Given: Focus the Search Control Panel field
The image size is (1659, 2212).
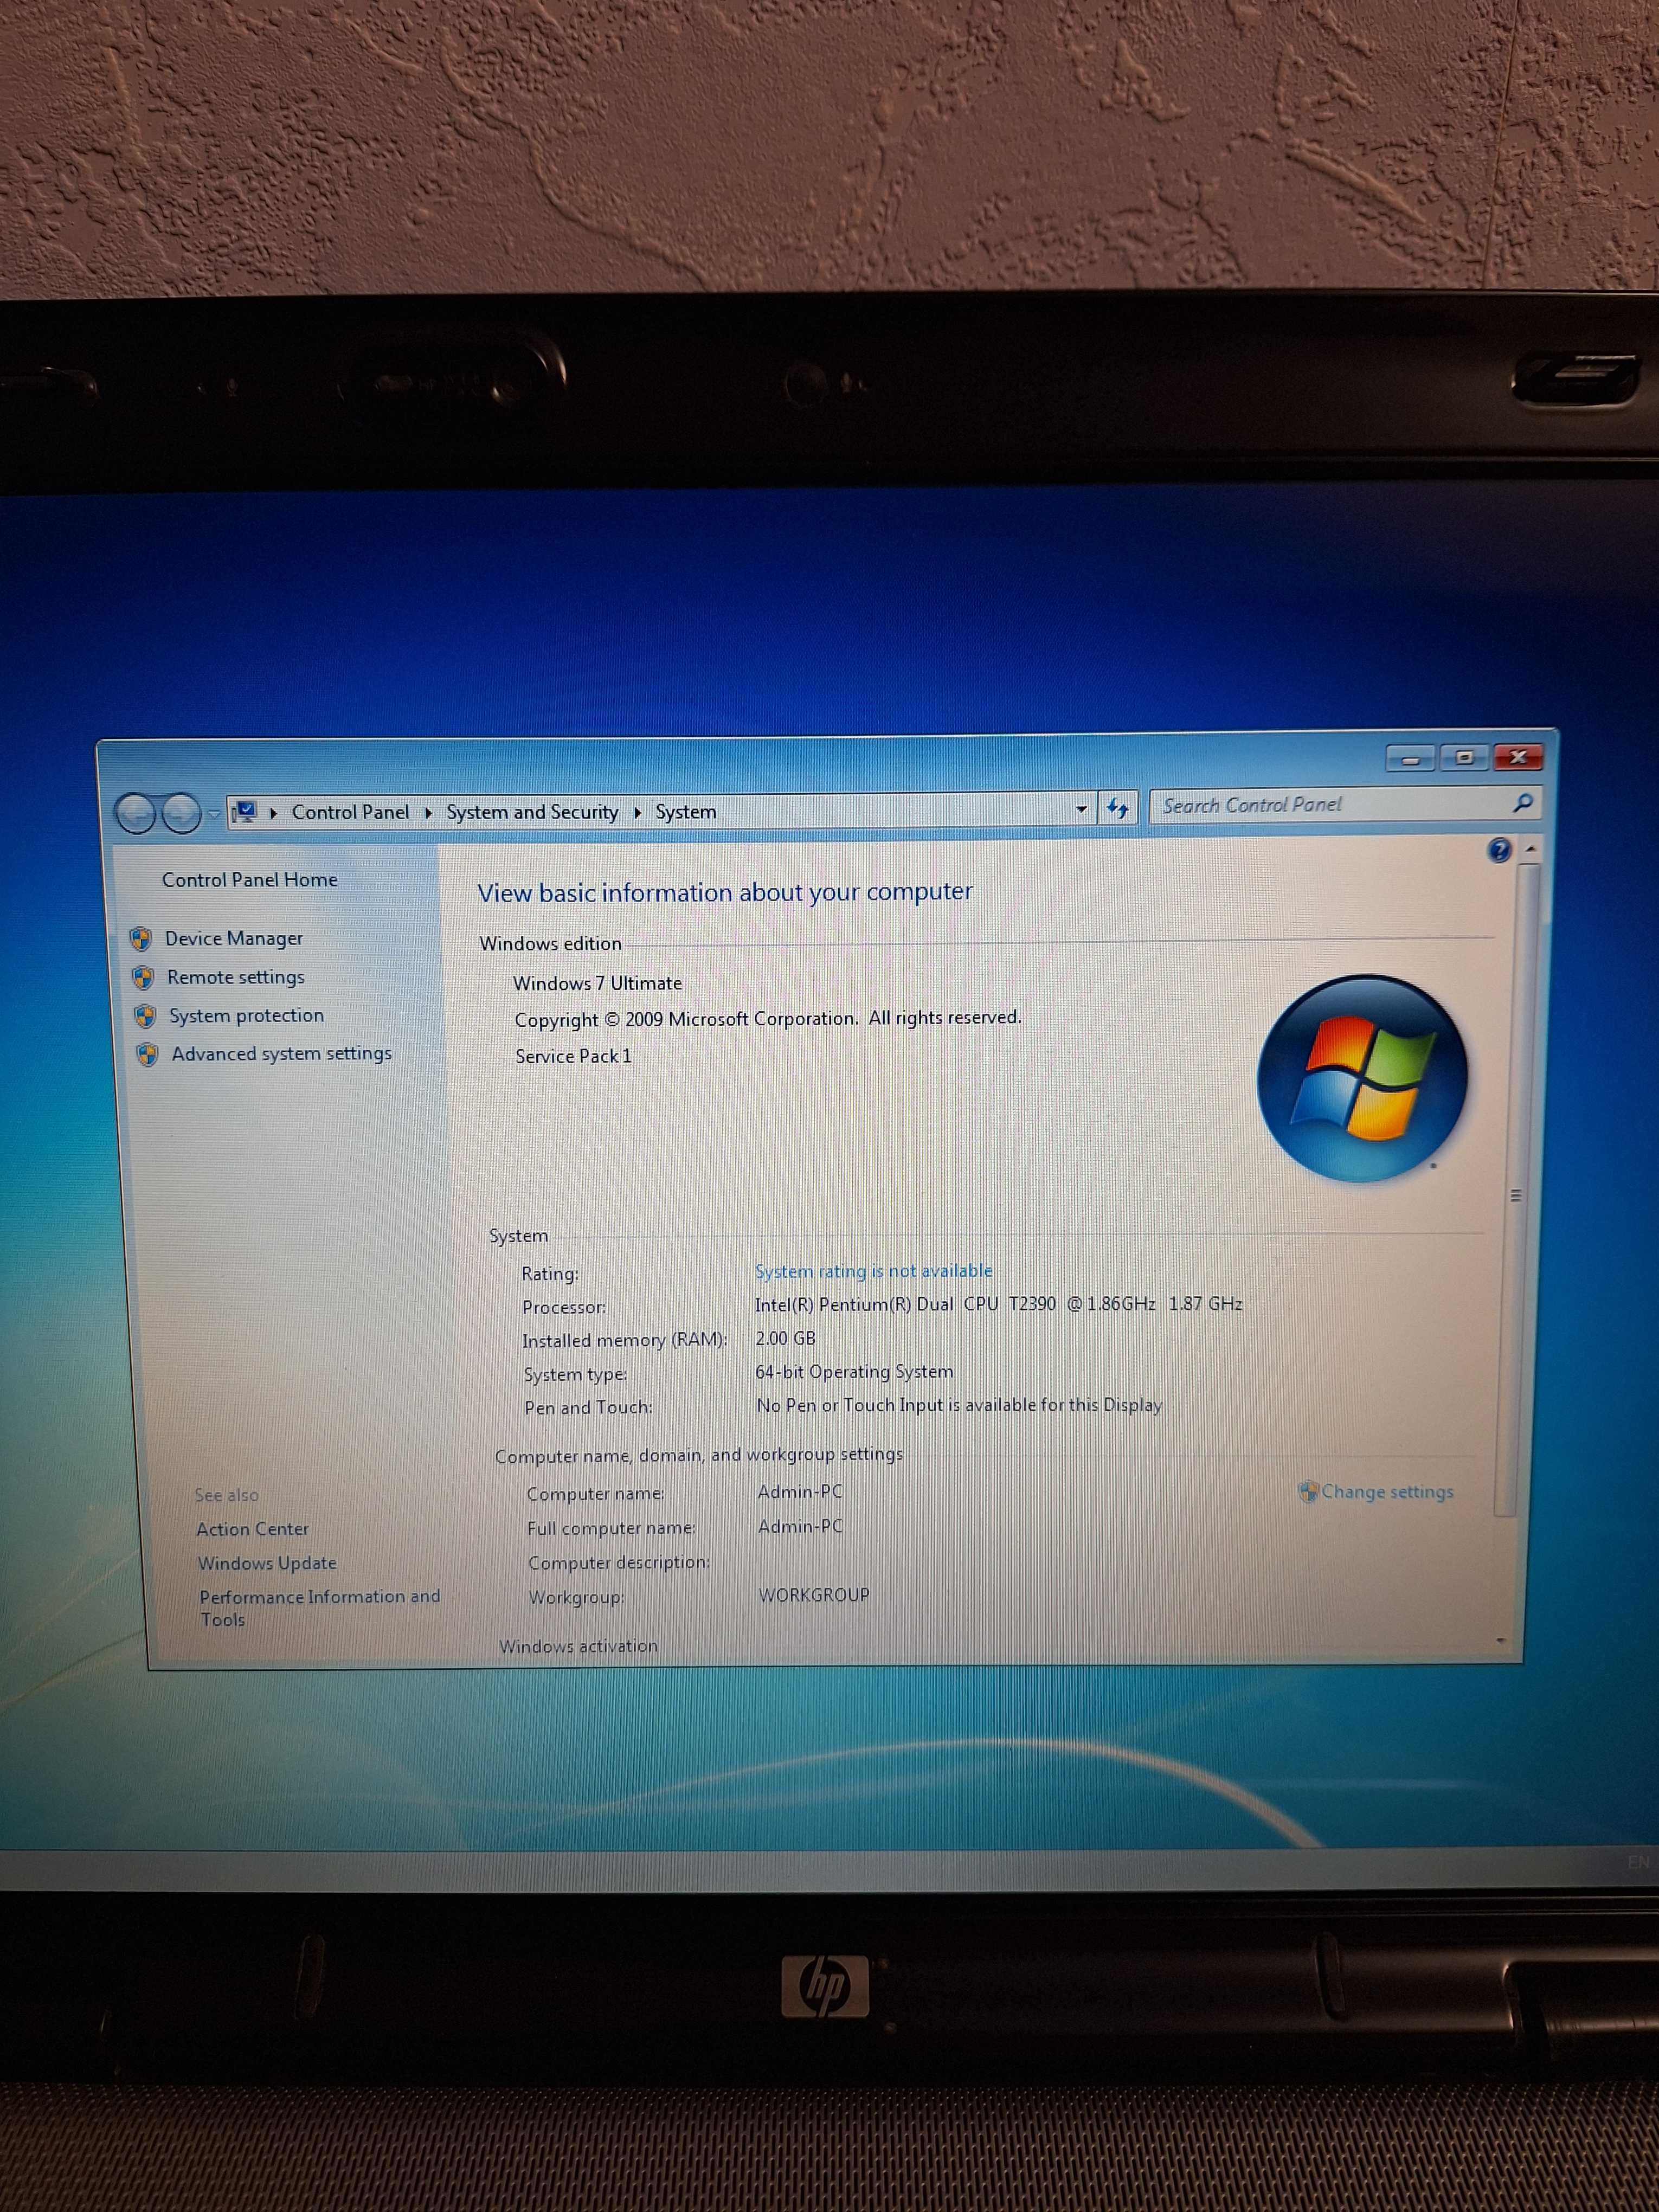Looking at the screenshot, I should coord(1345,804).
